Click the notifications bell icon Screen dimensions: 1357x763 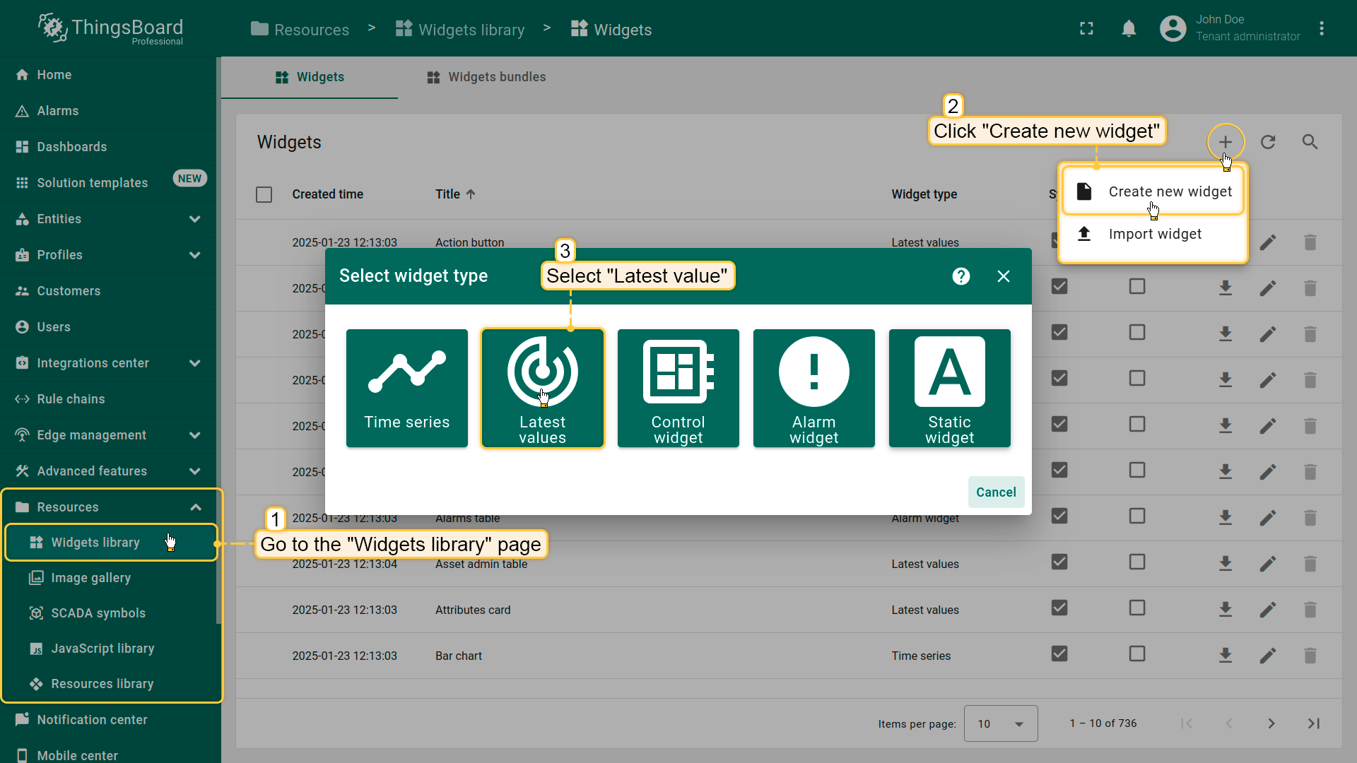[x=1129, y=29]
